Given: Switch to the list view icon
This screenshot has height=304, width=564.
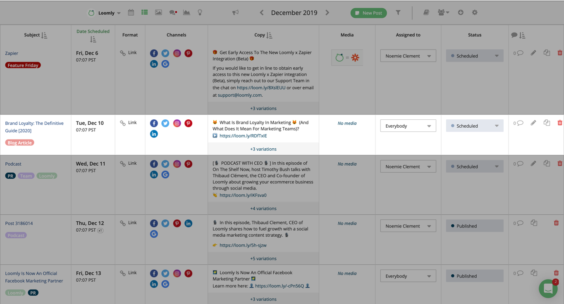Looking at the screenshot, I should [144, 12].
